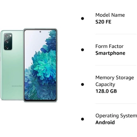Click the S20 FE value text
This screenshot has width=137, height=137.
point(103,22)
